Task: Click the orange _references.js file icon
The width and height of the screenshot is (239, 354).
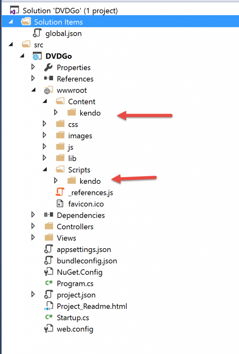Action: click(60, 192)
